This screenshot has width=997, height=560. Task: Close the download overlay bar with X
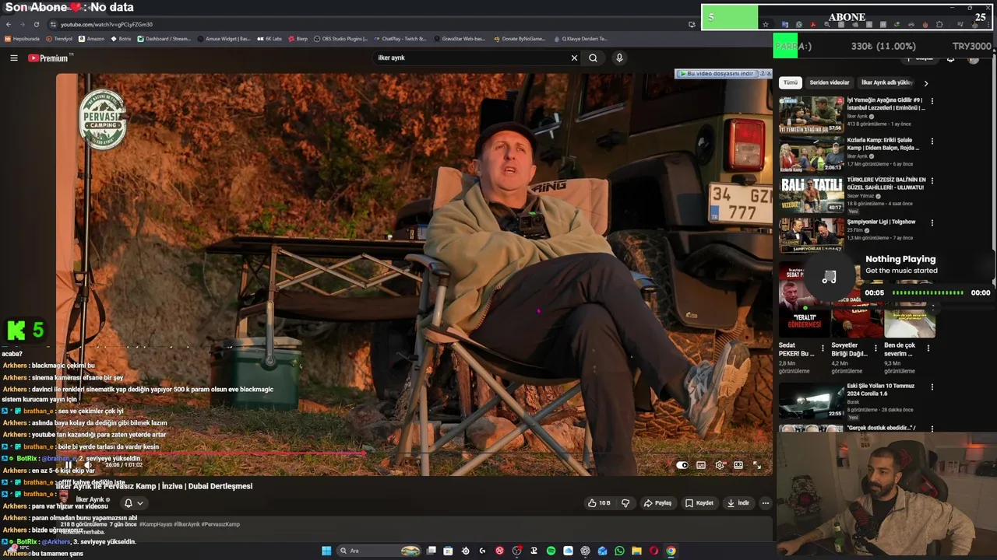point(768,73)
